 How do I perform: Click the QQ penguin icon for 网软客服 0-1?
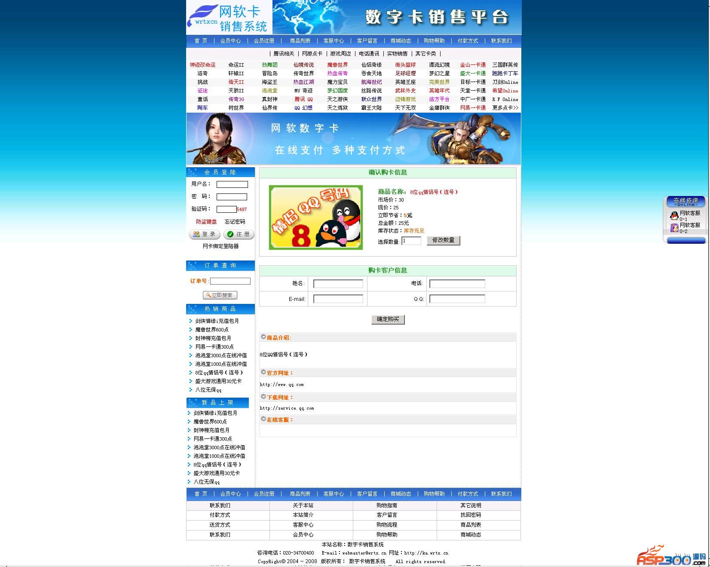pyautogui.click(x=674, y=216)
